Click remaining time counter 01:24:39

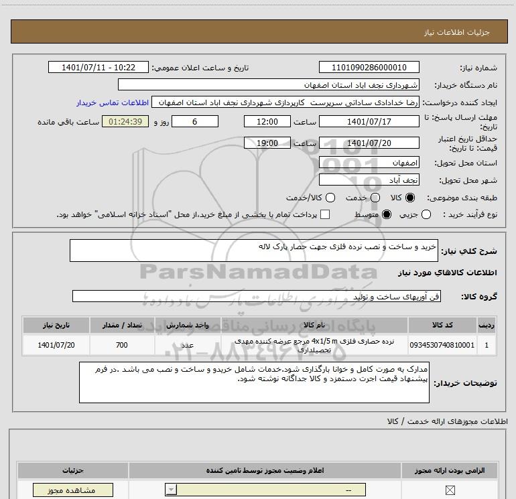coord(125,121)
